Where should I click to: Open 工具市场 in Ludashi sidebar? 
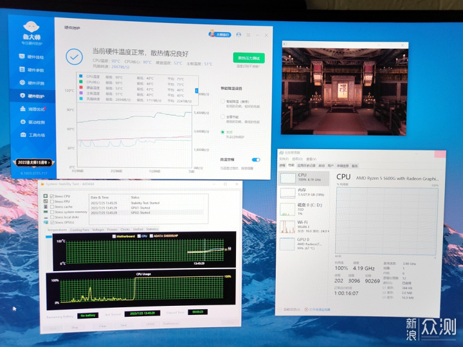33,135
